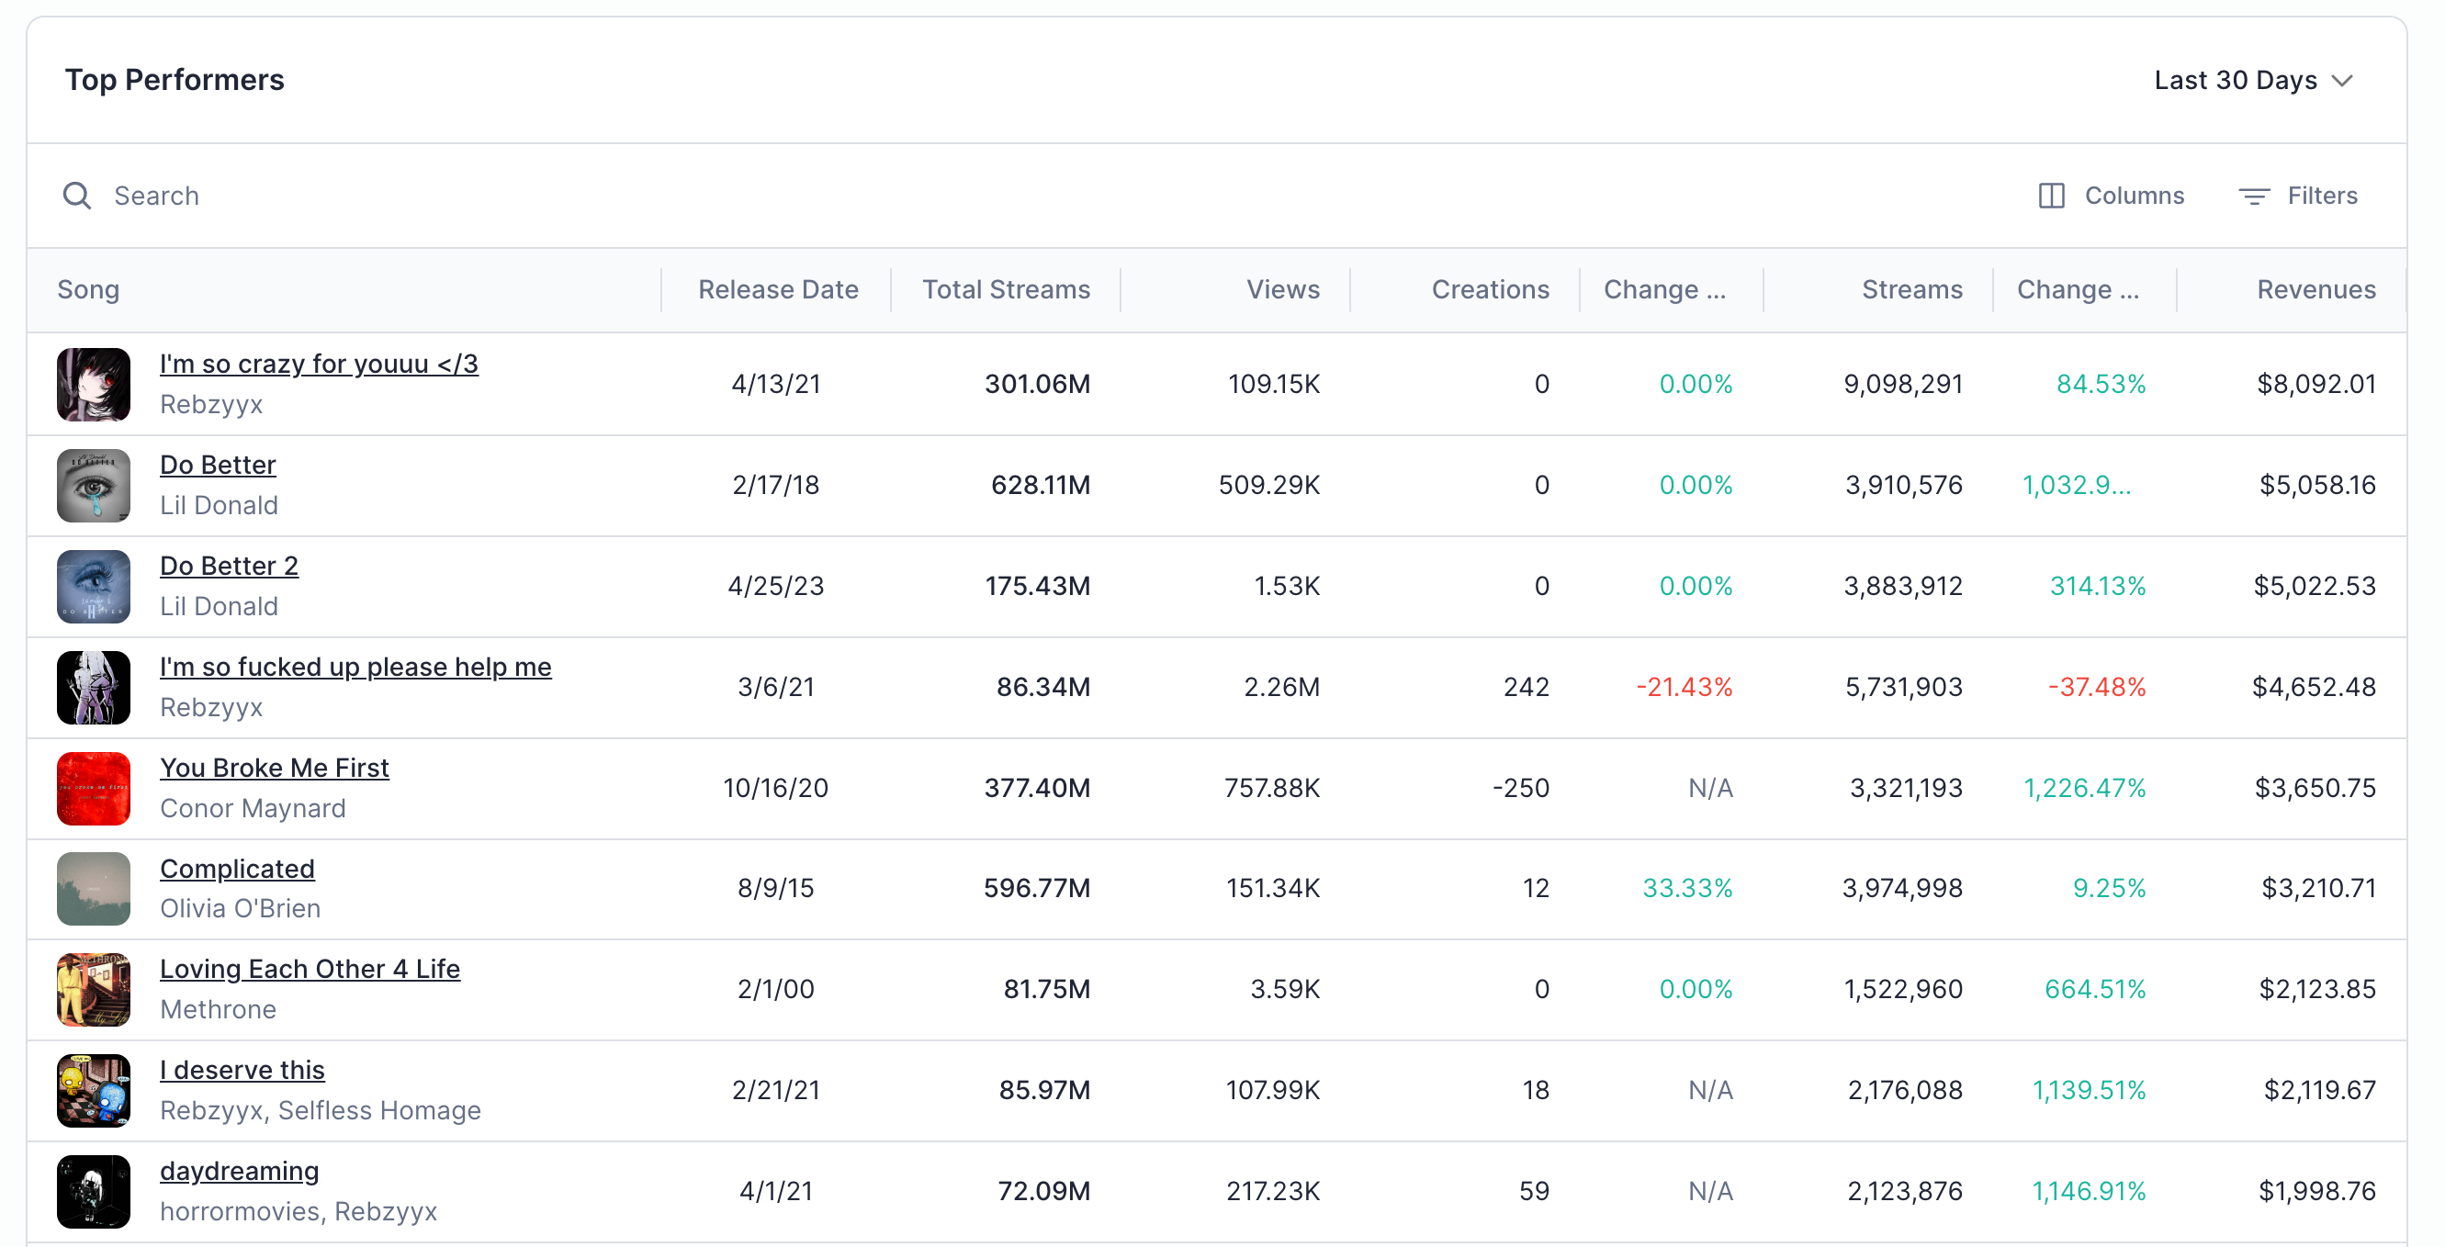Viewport: 2445px width, 1247px height.
Task: Click the Revenues column header
Action: 2315,289
